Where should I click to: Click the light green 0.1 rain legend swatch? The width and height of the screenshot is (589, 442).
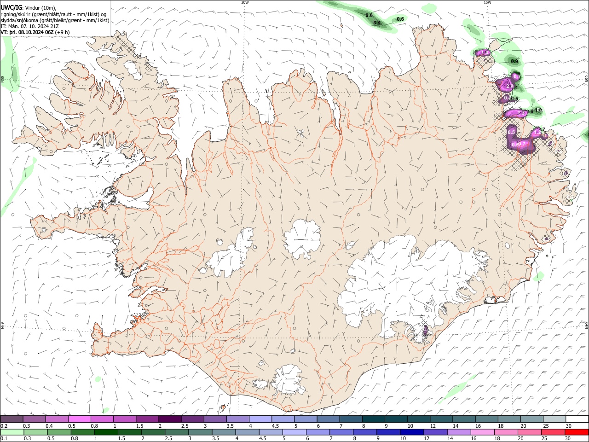[x=12, y=432]
